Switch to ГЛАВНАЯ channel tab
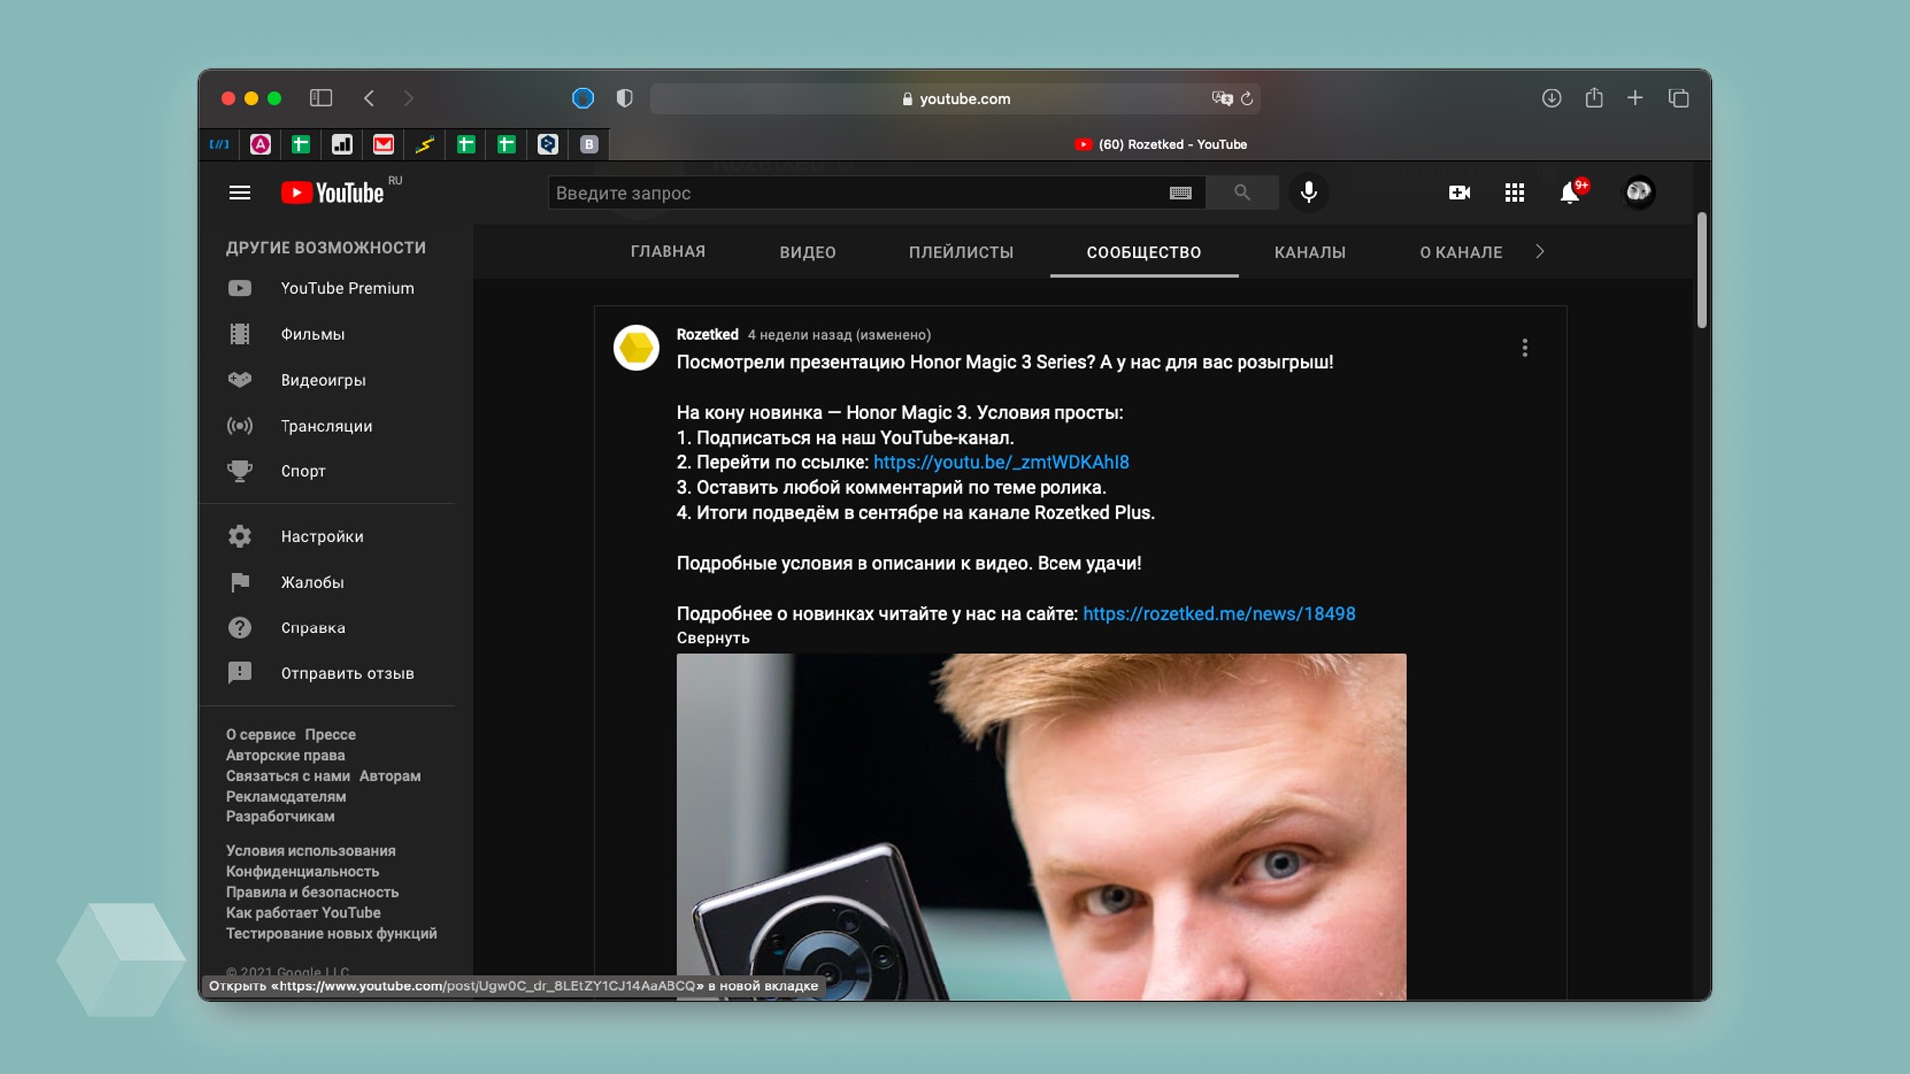Image resolution: width=1910 pixels, height=1074 pixels. 668,252
